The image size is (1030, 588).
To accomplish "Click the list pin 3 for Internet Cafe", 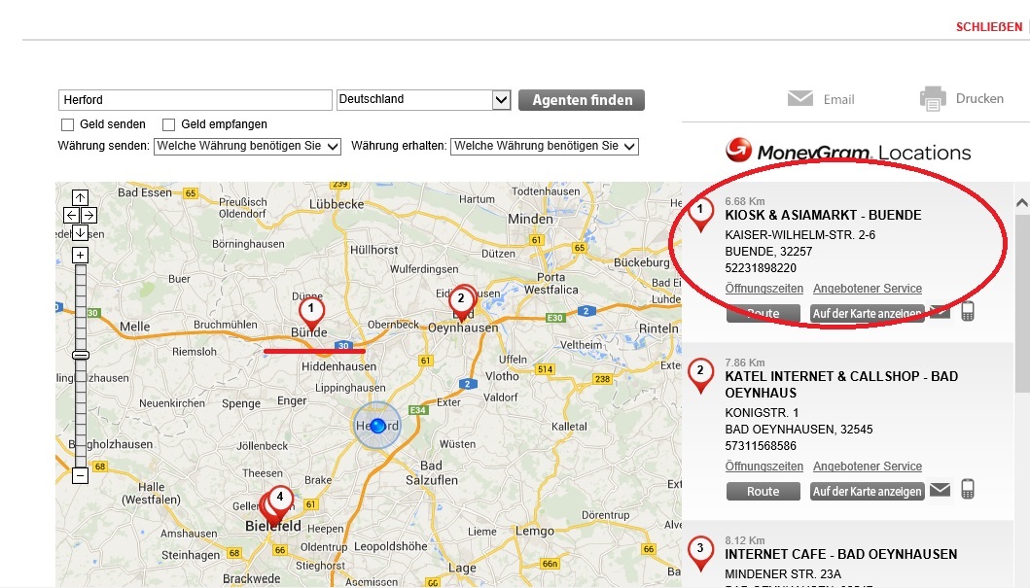I will coord(700,553).
